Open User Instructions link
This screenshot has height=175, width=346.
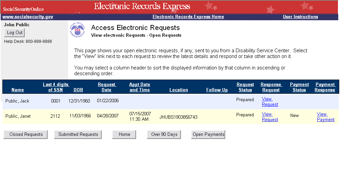[x=300, y=17]
